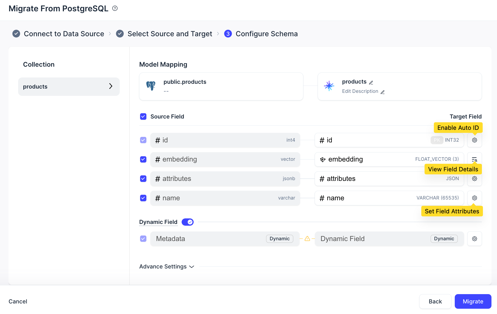Uncheck the name source field checkbox
The image size is (497, 314).
pyautogui.click(x=143, y=198)
